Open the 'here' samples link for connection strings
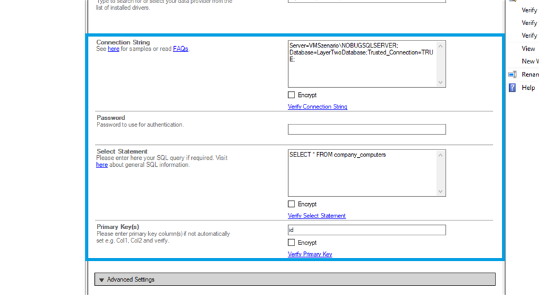 coord(113,49)
